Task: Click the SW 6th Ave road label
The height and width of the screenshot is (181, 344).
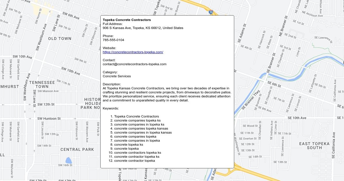Action: (x=71, y=16)
